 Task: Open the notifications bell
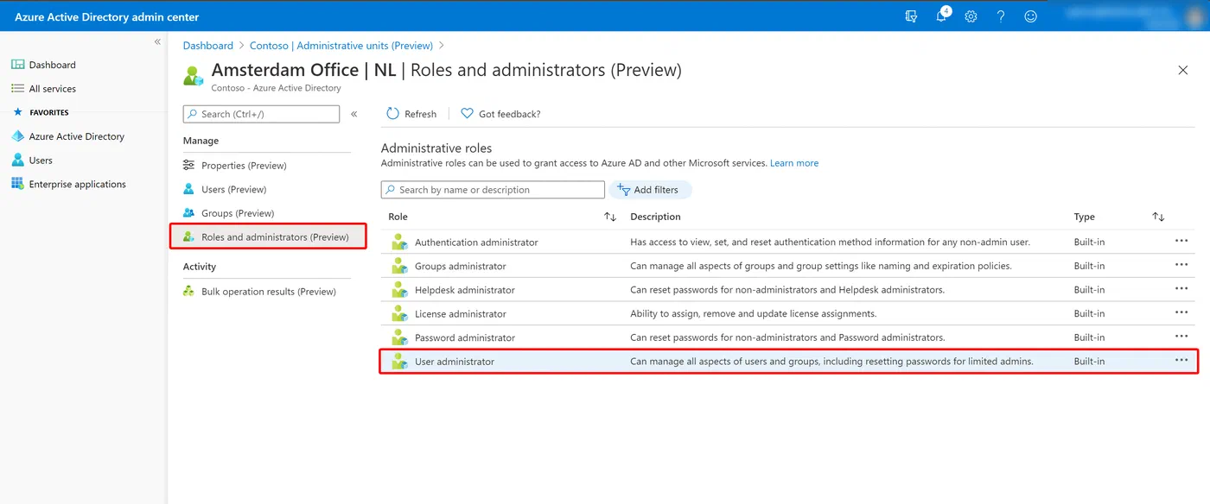(942, 16)
